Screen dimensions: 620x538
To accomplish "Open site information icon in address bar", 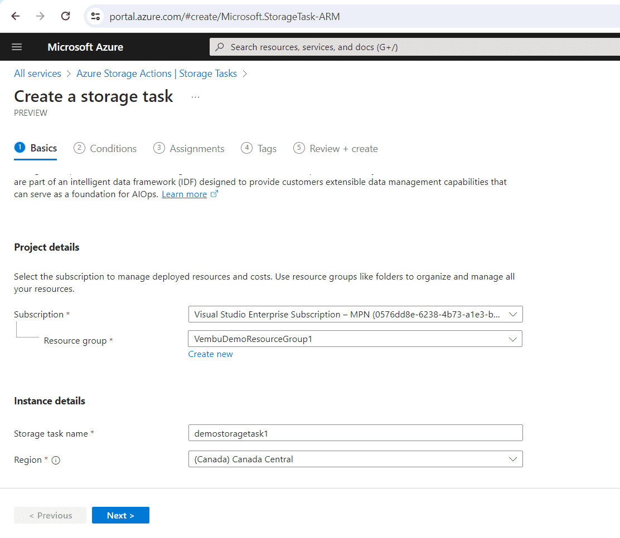I will (95, 16).
